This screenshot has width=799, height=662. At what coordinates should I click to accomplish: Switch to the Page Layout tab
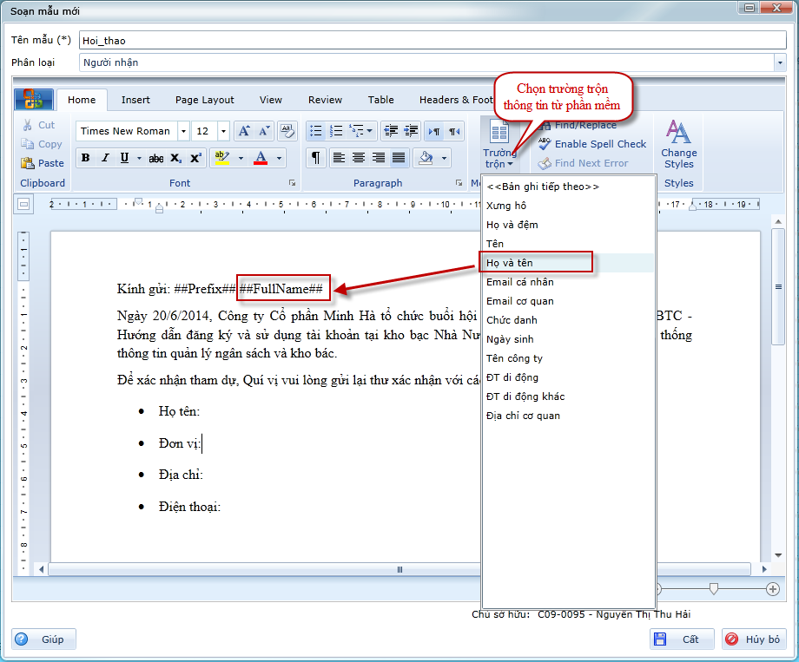pos(205,100)
